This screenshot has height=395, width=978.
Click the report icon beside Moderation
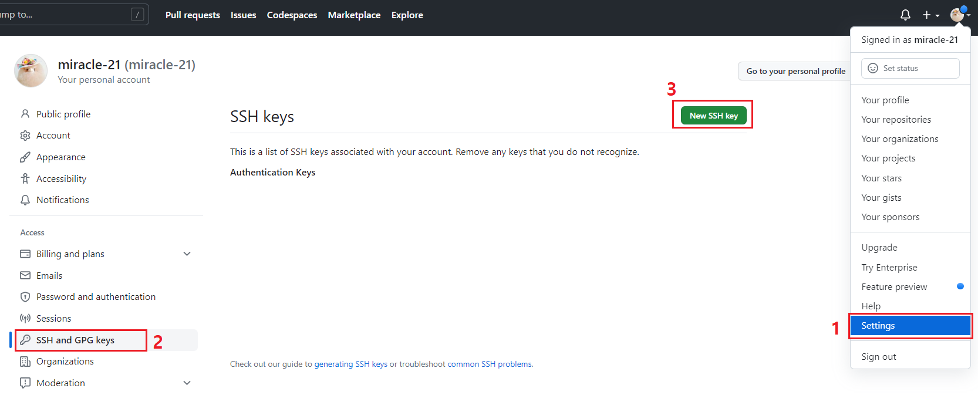point(25,383)
